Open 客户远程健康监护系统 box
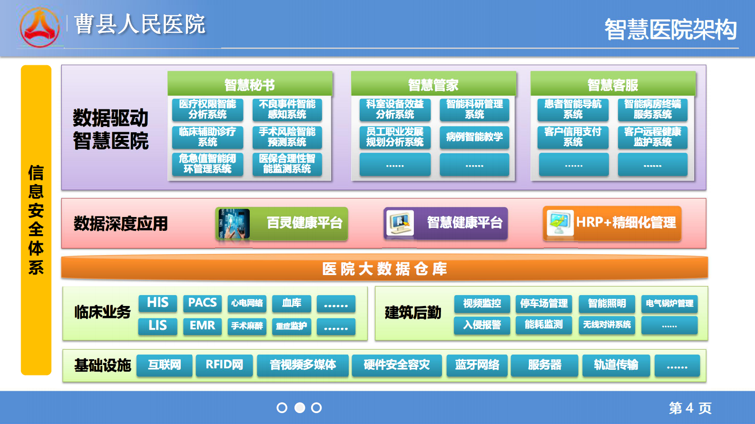755x424 pixels. pyautogui.click(x=653, y=137)
